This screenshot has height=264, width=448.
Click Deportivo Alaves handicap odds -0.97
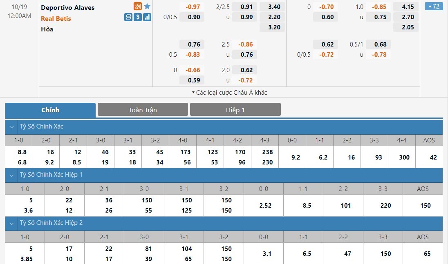[x=194, y=7]
